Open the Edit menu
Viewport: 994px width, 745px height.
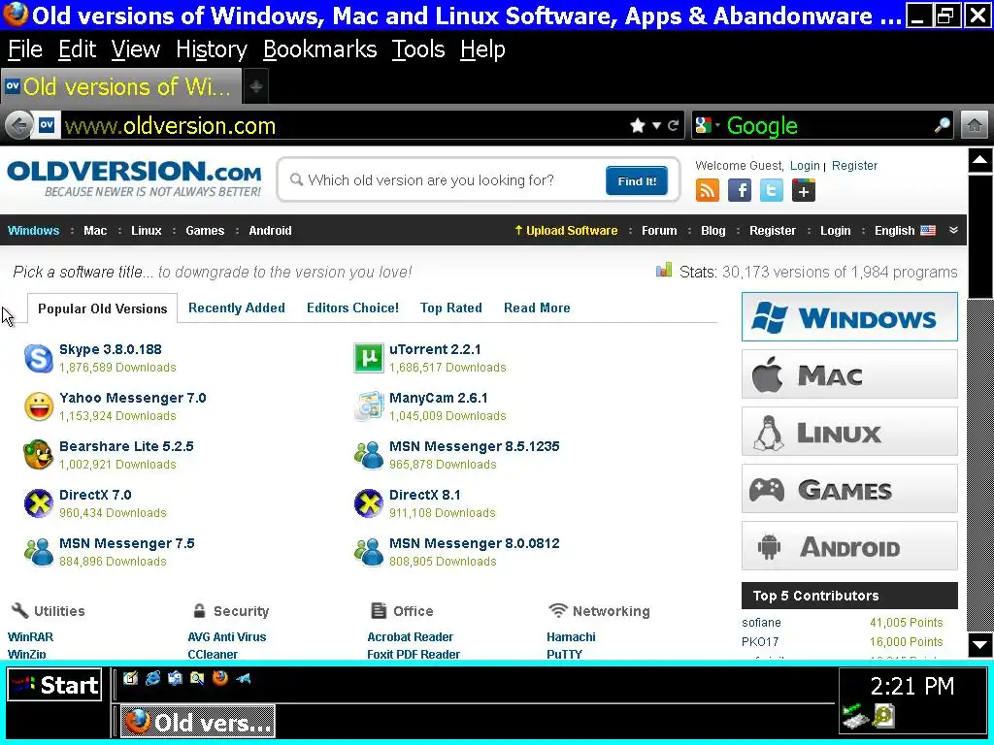coord(78,49)
